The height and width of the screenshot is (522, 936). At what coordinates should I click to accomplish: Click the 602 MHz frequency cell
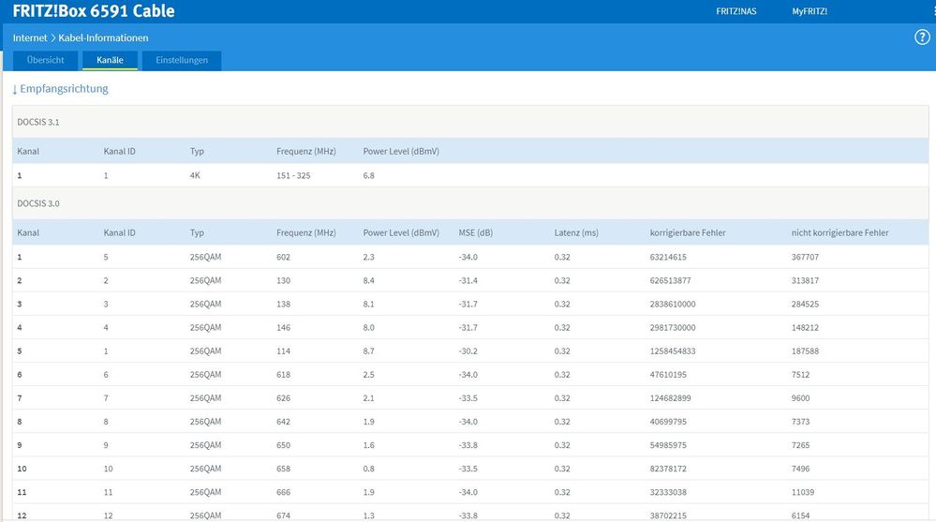(284, 257)
